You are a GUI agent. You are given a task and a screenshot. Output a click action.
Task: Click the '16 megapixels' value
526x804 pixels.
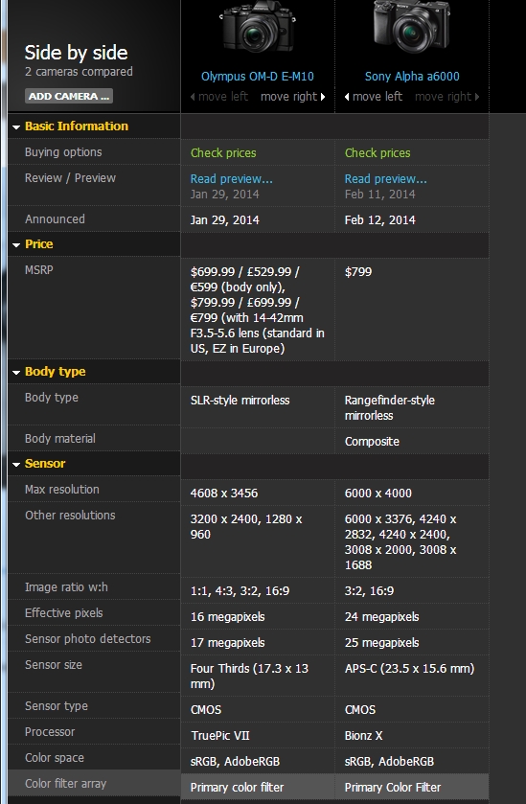coord(228,616)
